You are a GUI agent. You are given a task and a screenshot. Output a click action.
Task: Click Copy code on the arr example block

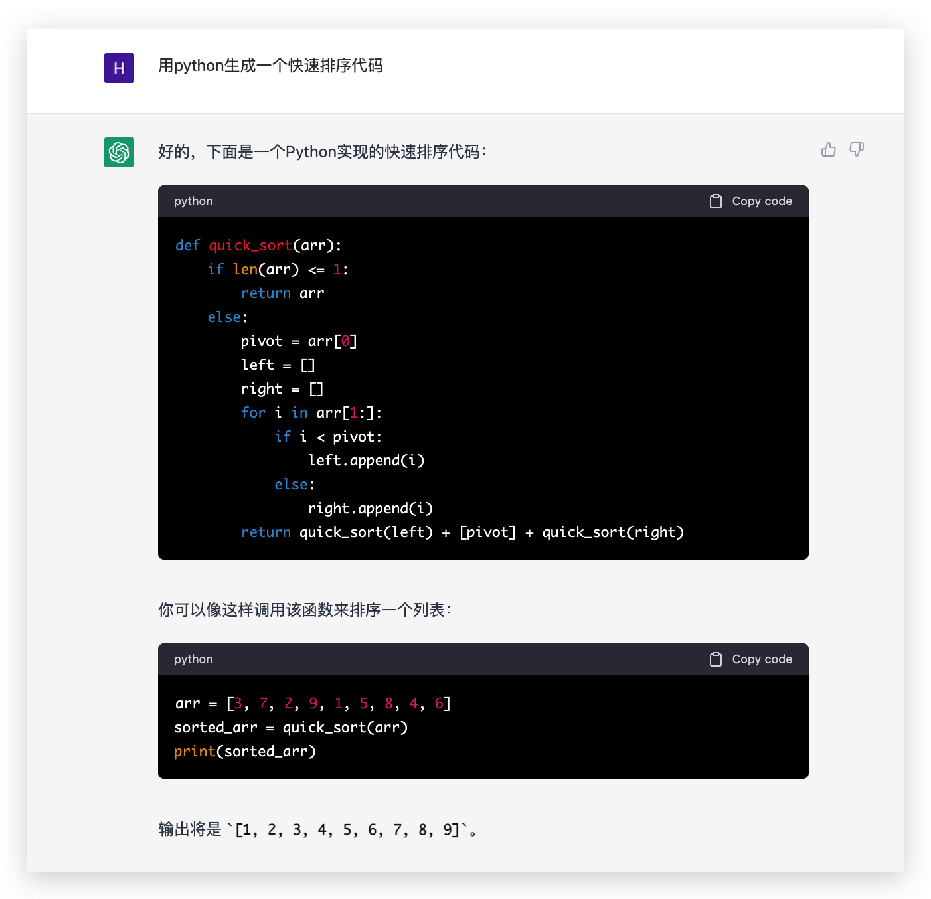click(x=761, y=659)
